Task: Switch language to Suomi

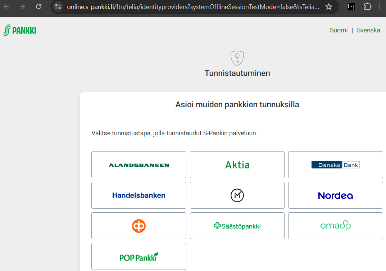Action: 339,30
